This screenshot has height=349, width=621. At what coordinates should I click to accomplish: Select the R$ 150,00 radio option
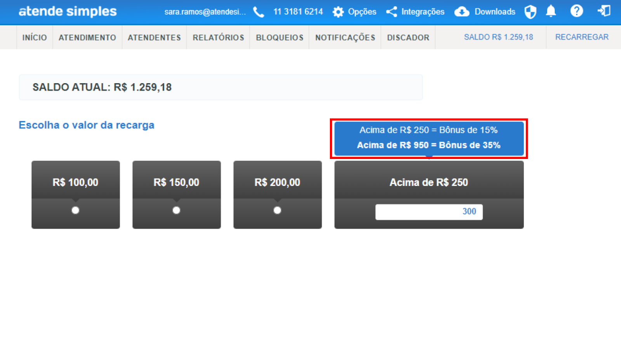176,210
